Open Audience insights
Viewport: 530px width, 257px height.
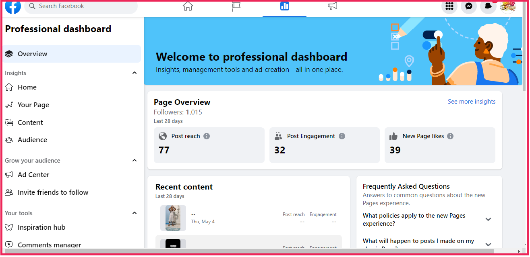pos(72,140)
